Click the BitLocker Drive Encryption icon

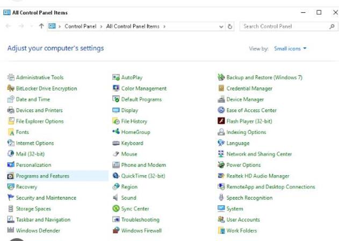11,88
